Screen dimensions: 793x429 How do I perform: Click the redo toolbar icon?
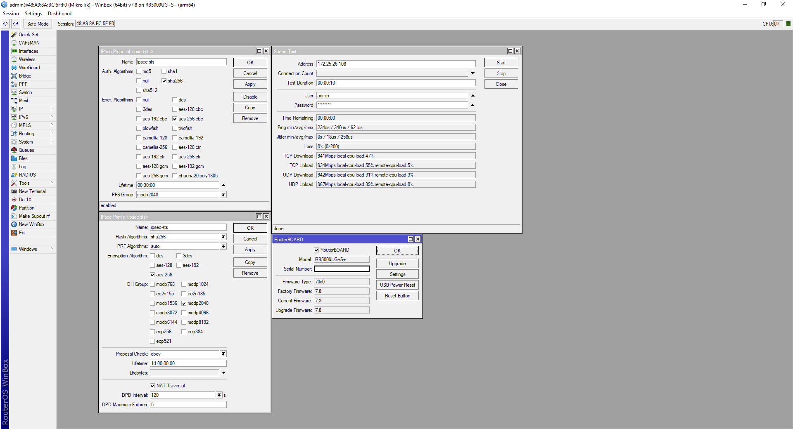[16, 24]
